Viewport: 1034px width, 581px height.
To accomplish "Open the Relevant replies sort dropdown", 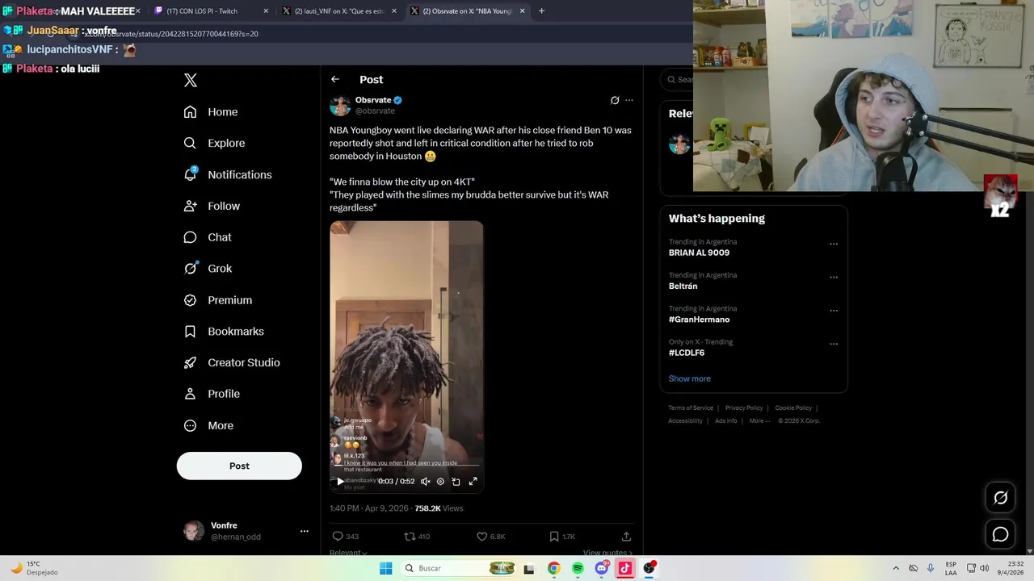I will point(348,553).
